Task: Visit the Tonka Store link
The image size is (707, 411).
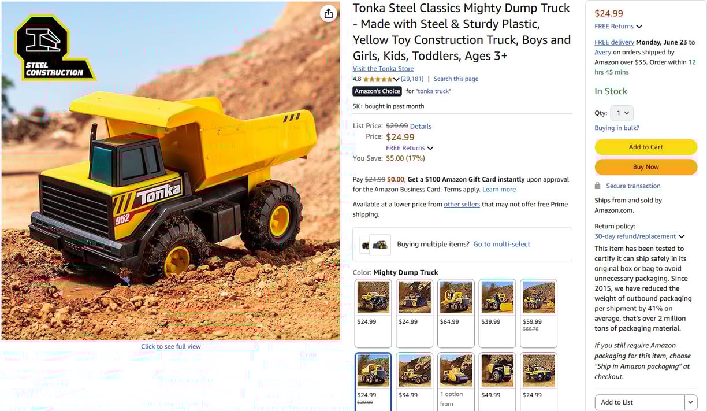Action: [x=383, y=69]
